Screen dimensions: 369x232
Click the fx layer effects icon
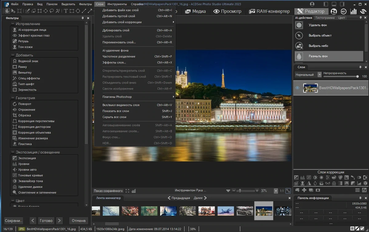pyautogui.click(x=364, y=190)
